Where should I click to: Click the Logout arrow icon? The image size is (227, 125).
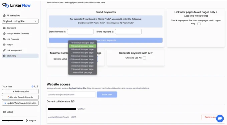tap(27, 121)
